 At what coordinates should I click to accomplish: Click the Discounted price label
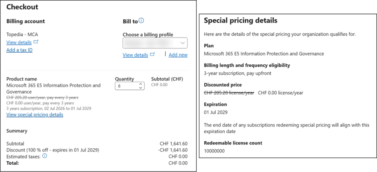[x=223, y=85]
